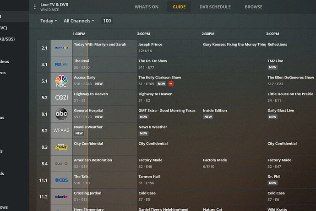
Task: Select the COZI channel logo
Action: coord(61,98)
